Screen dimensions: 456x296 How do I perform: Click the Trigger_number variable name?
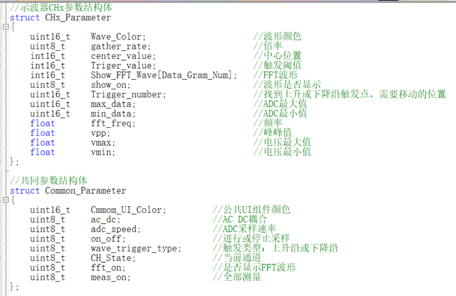(x=126, y=94)
